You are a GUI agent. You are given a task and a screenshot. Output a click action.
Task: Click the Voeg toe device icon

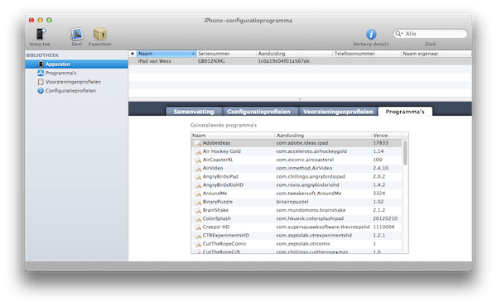(41, 34)
